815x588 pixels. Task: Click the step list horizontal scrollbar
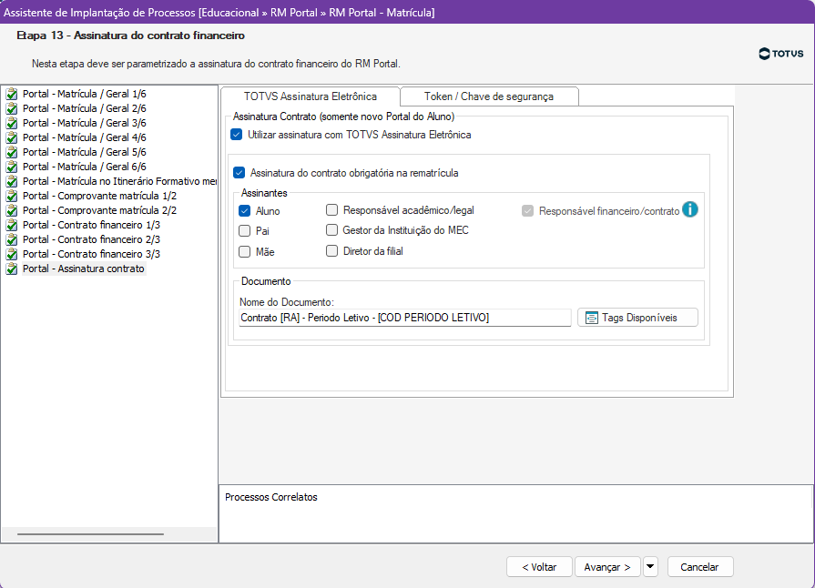tap(90, 534)
